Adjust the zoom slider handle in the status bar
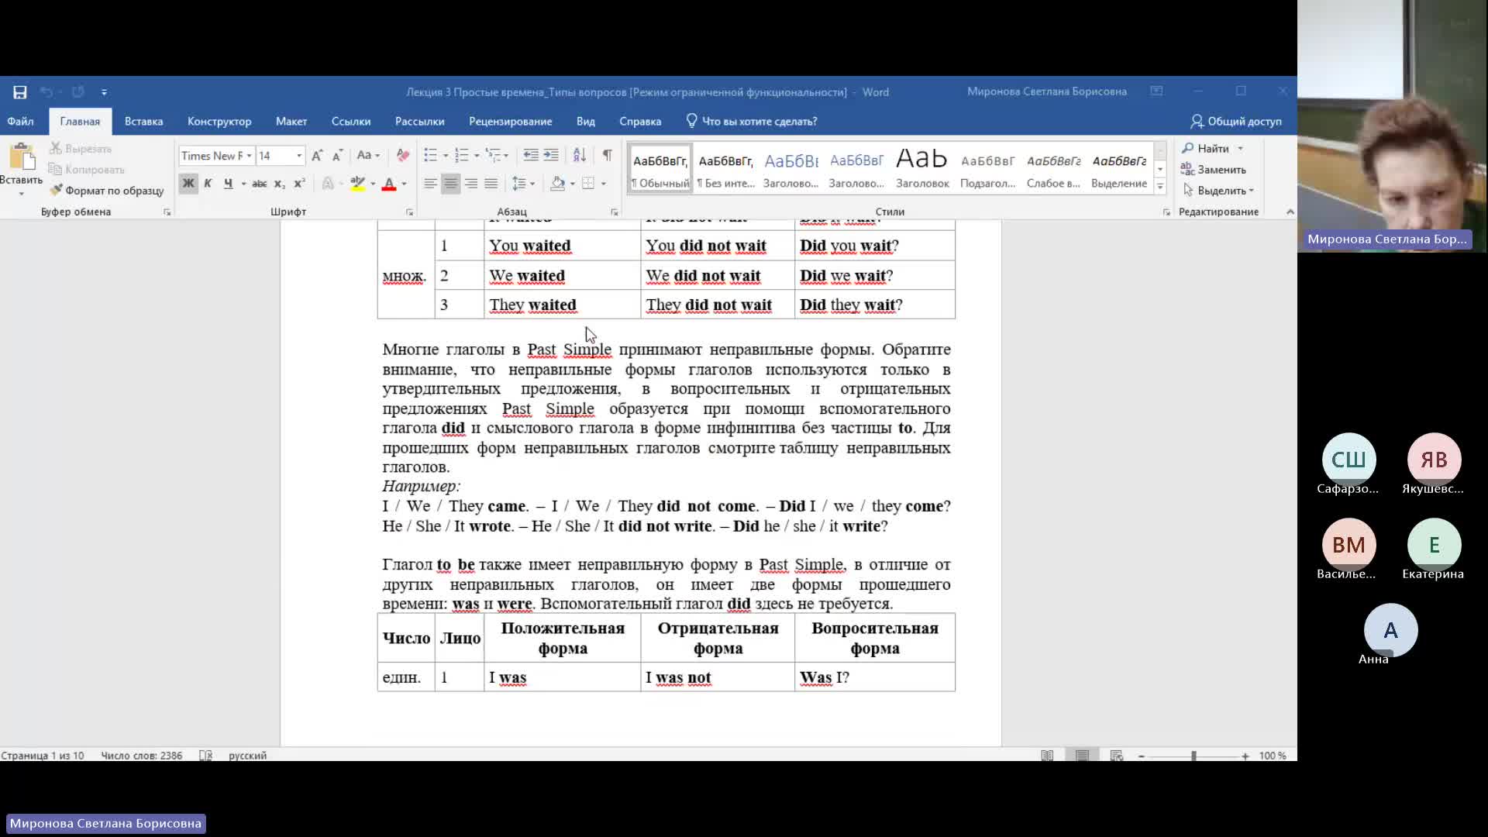Viewport: 1488px width, 837px height. (1193, 756)
